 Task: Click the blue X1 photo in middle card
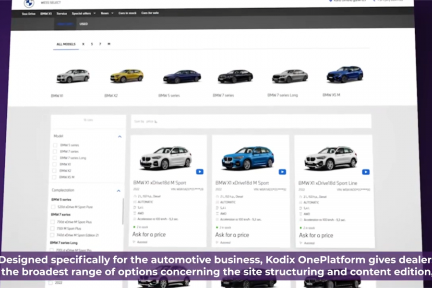[248, 158]
